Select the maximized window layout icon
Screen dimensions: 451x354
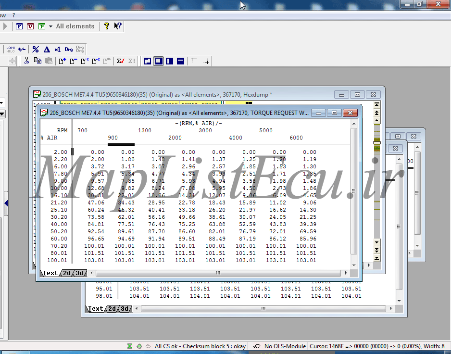159,61
